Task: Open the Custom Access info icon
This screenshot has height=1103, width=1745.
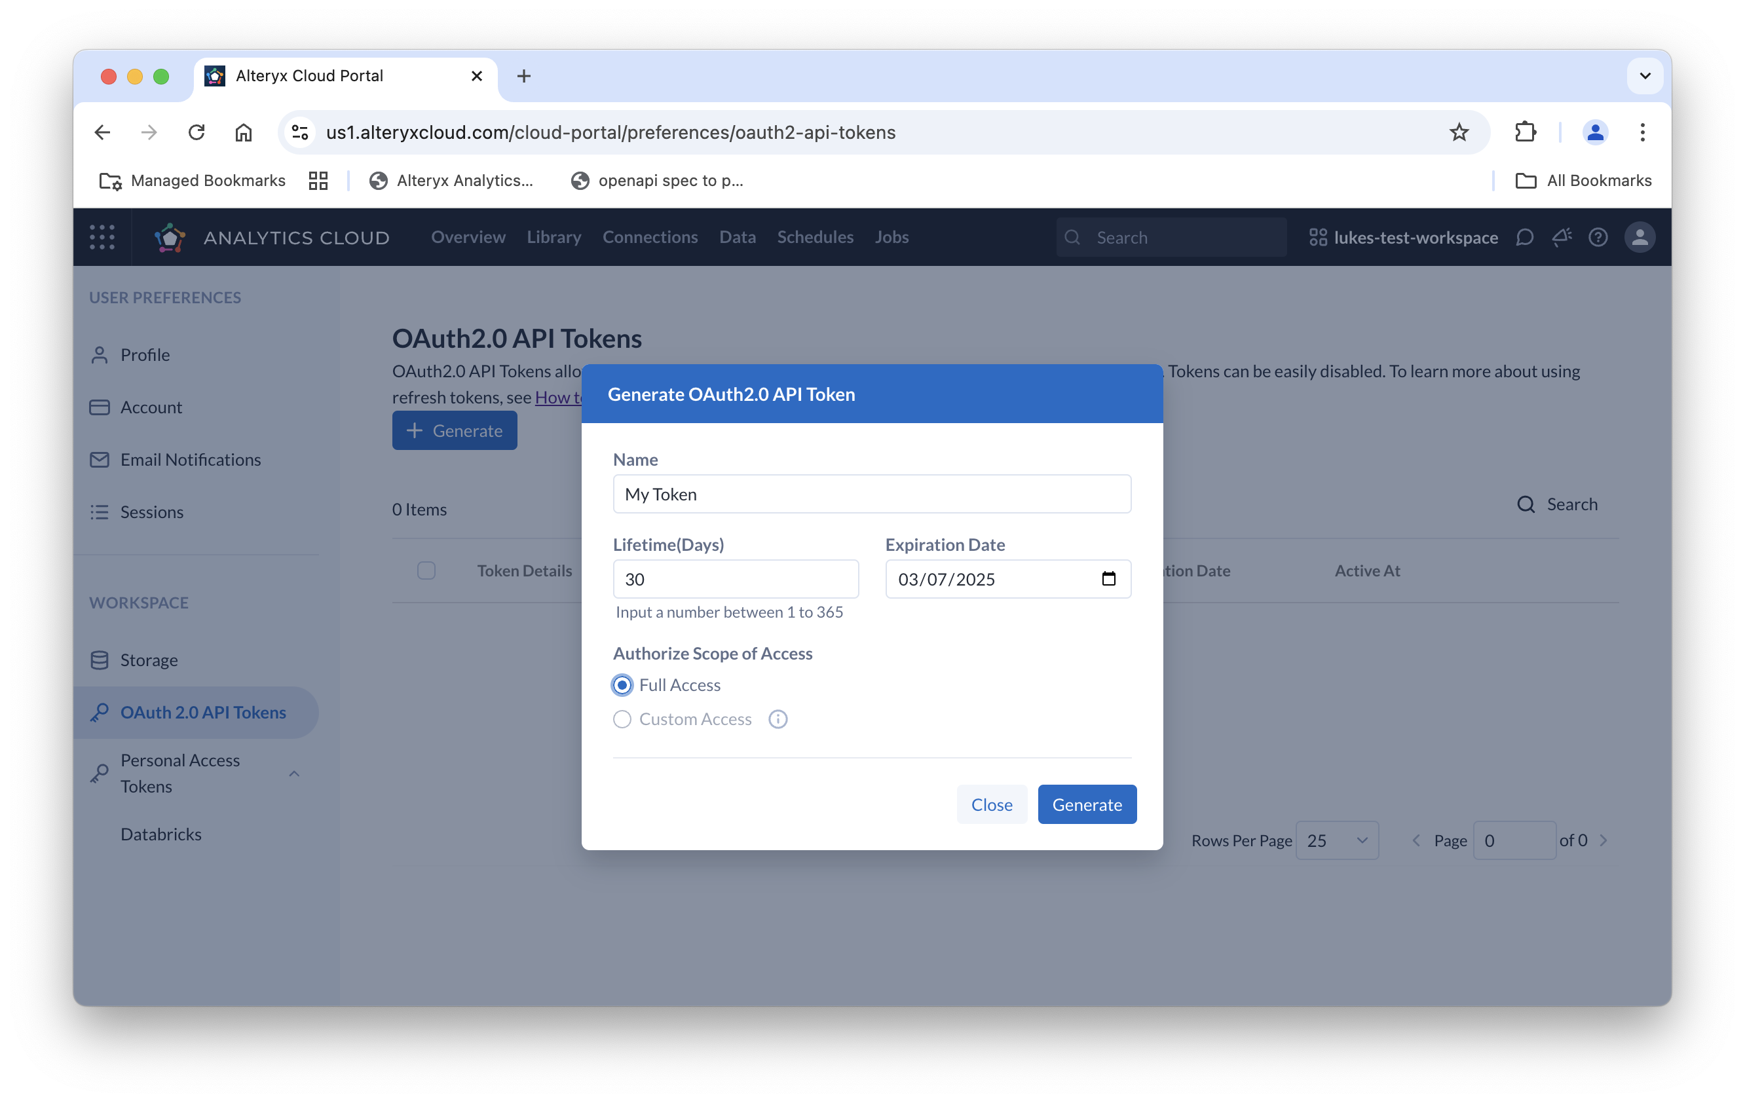Action: pos(777,719)
